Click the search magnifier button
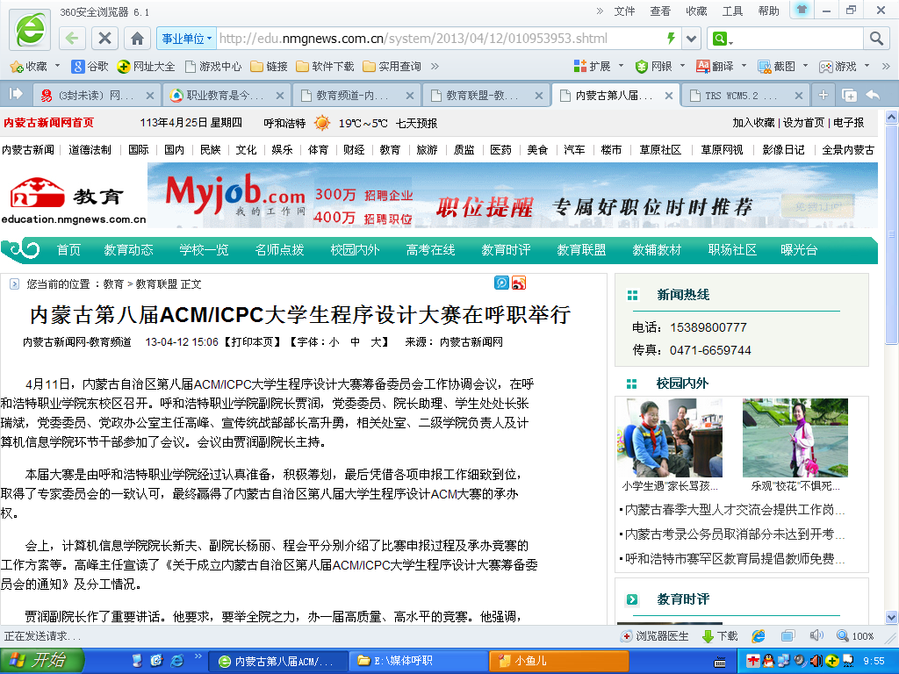This screenshot has width=899, height=674. (x=875, y=39)
